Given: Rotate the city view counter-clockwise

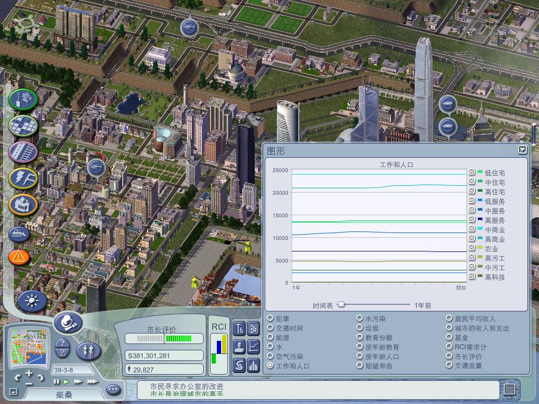Looking at the screenshot, I should [x=18, y=378].
